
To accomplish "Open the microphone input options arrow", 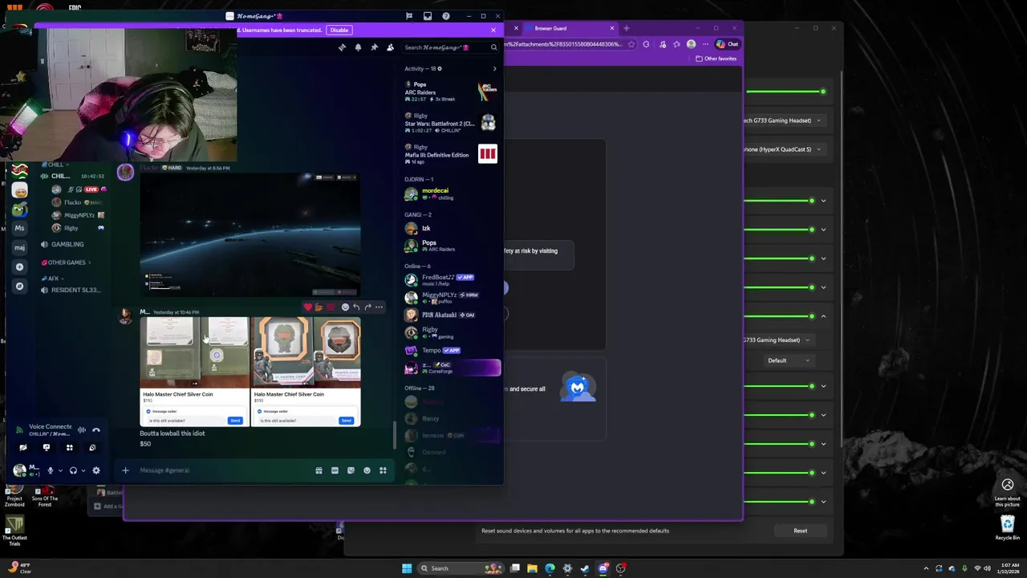I will [59, 470].
